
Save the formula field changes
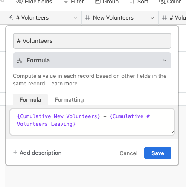(158, 153)
